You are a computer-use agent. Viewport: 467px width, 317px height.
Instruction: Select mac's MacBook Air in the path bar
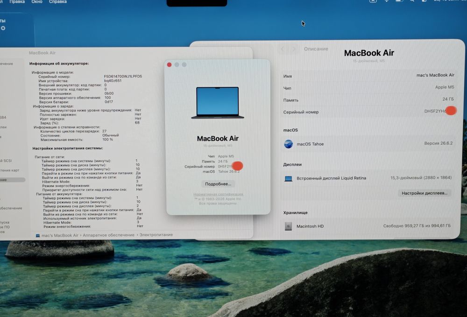click(60, 235)
